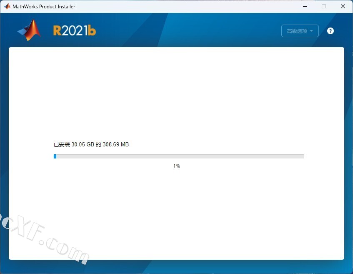Minimize the Product Installer window
This screenshot has width=353, height=274.
pyautogui.click(x=305, y=6)
